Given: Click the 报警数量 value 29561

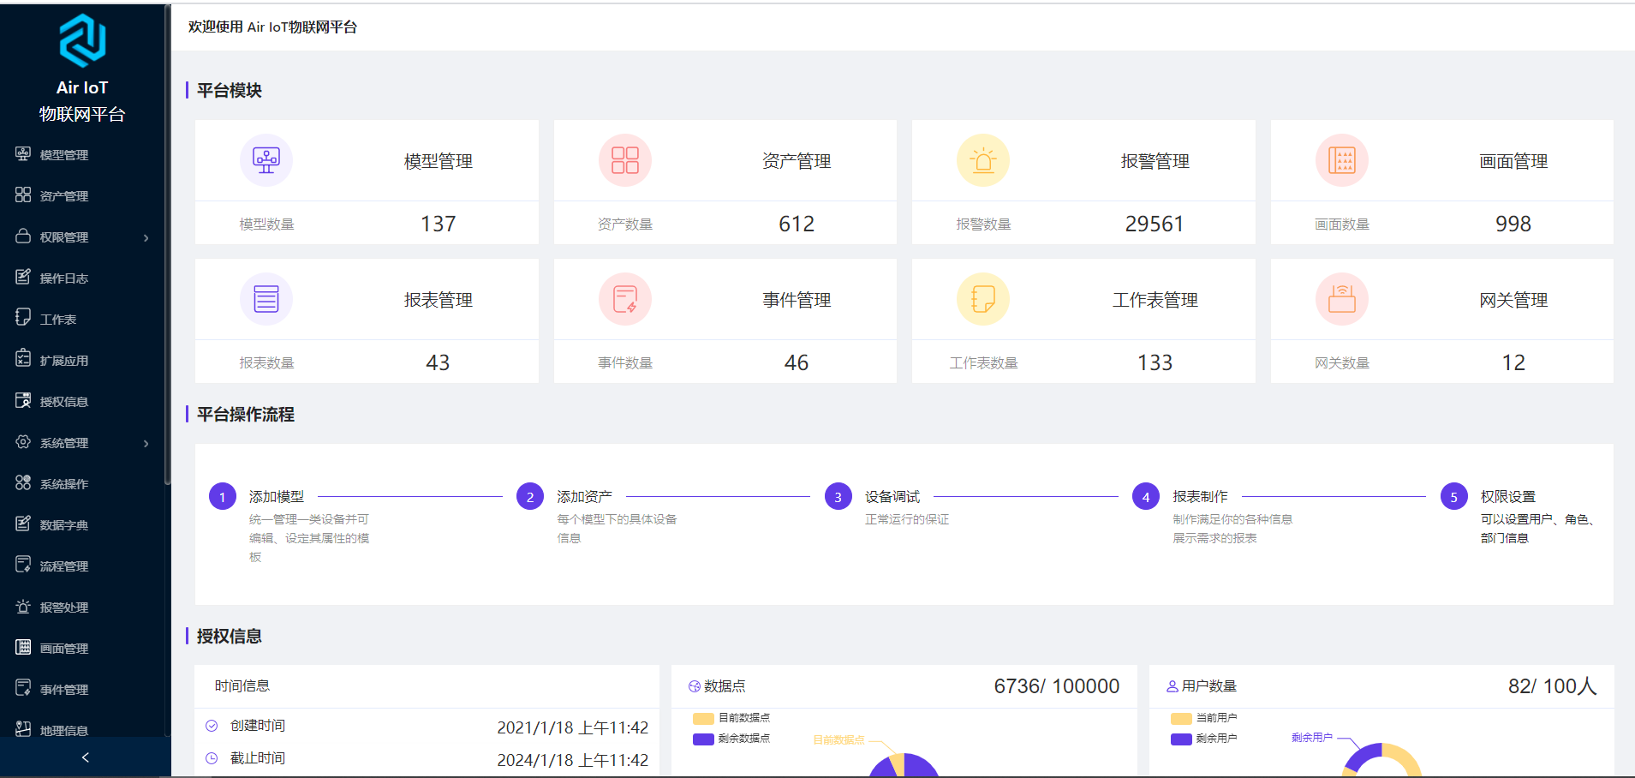Looking at the screenshot, I should pos(1155,224).
